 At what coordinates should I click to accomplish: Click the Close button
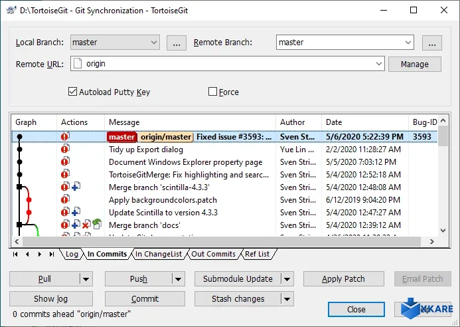[x=356, y=309]
